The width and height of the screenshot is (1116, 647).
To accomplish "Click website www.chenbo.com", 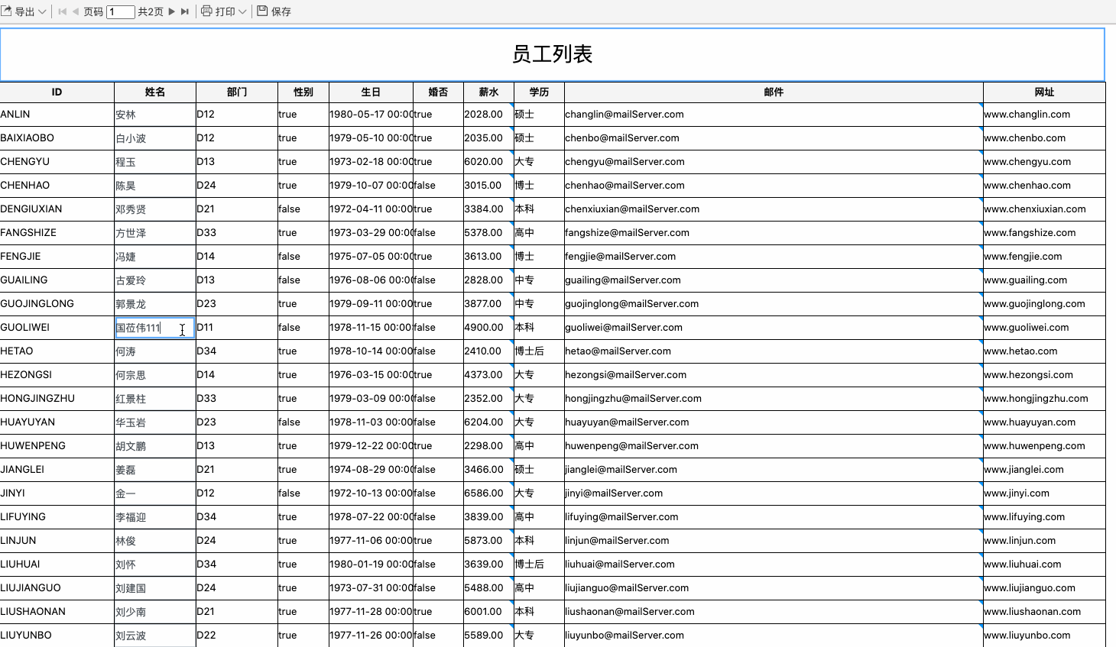I will 1025,137.
